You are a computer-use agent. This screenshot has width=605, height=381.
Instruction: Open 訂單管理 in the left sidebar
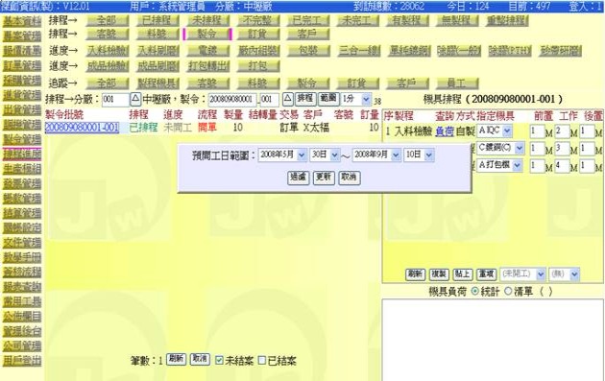(x=22, y=65)
